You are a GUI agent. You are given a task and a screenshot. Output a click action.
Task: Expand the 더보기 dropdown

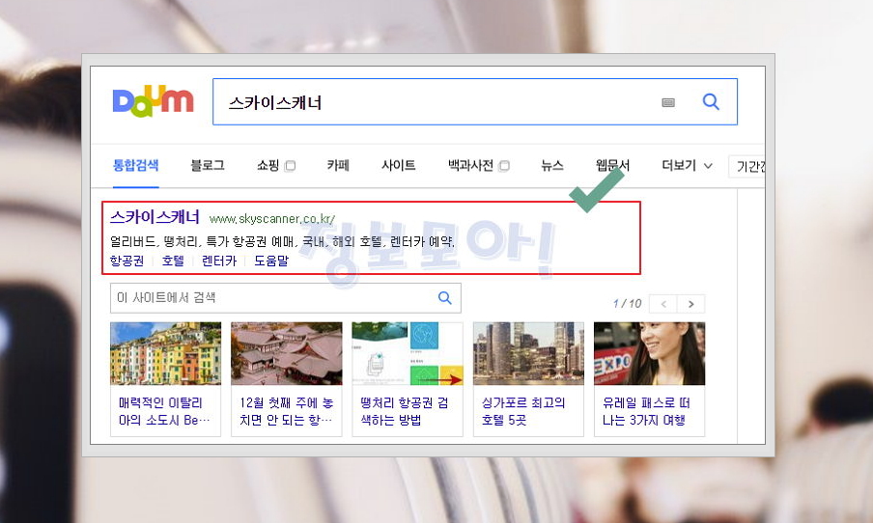coord(687,165)
